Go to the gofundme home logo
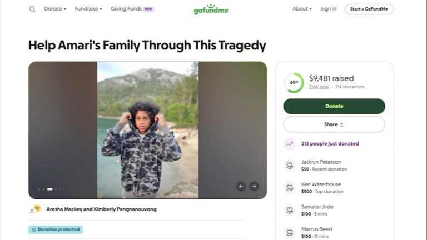 [x=211, y=9]
